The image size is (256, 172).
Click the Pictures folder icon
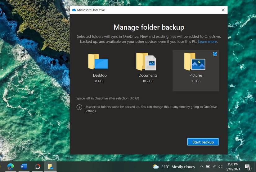(195, 62)
